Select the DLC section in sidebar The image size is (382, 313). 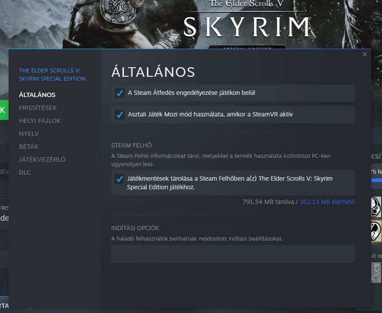25,172
